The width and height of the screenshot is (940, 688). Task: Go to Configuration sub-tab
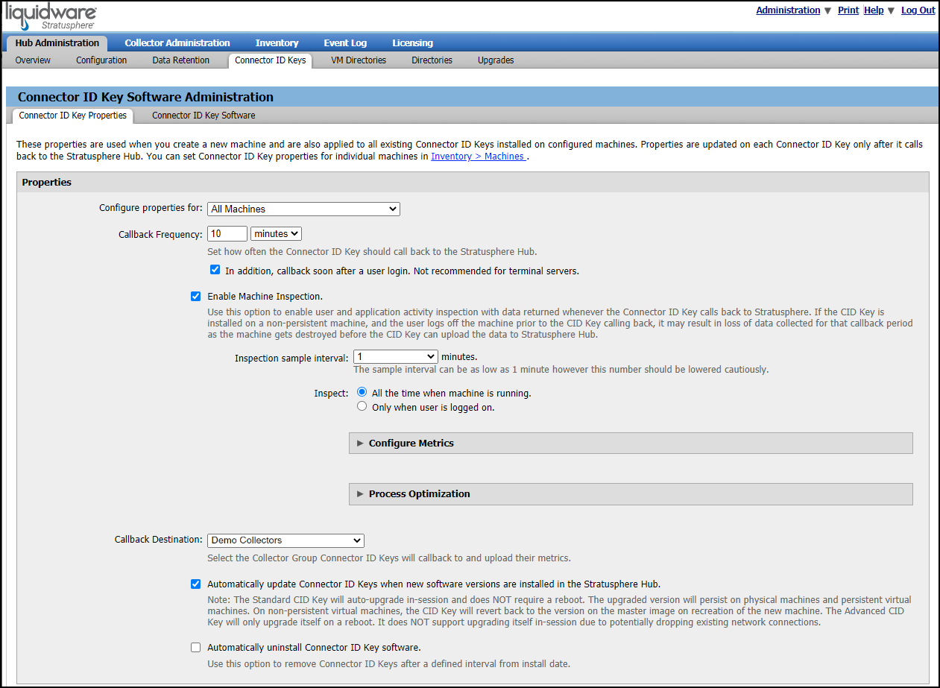coord(101,60)
